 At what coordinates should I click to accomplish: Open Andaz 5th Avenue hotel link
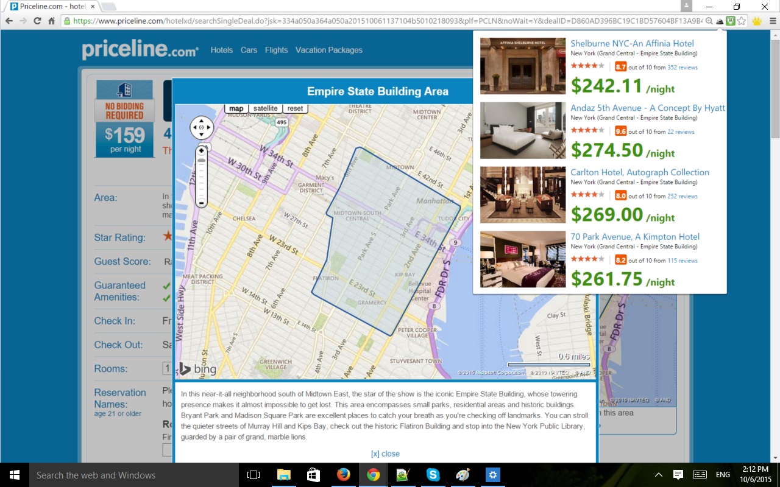click(x=648, y=108)
